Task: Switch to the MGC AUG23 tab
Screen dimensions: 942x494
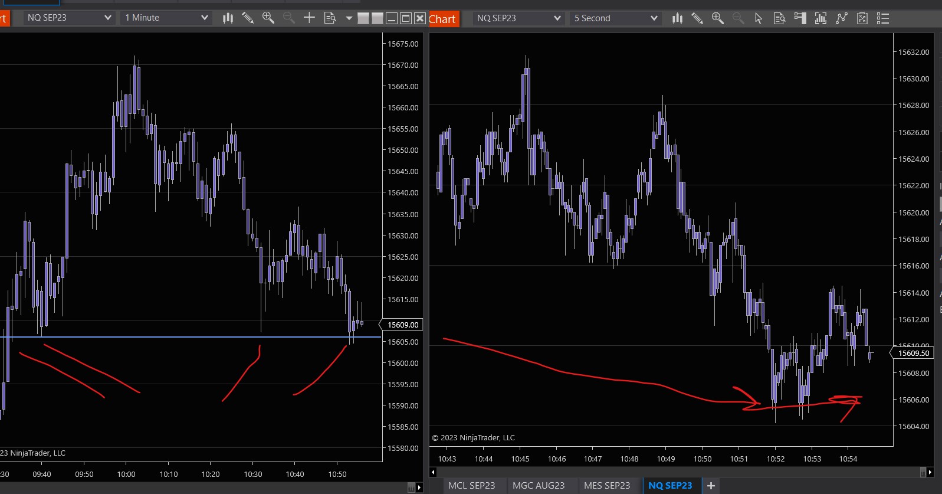Action: [538, 485]
